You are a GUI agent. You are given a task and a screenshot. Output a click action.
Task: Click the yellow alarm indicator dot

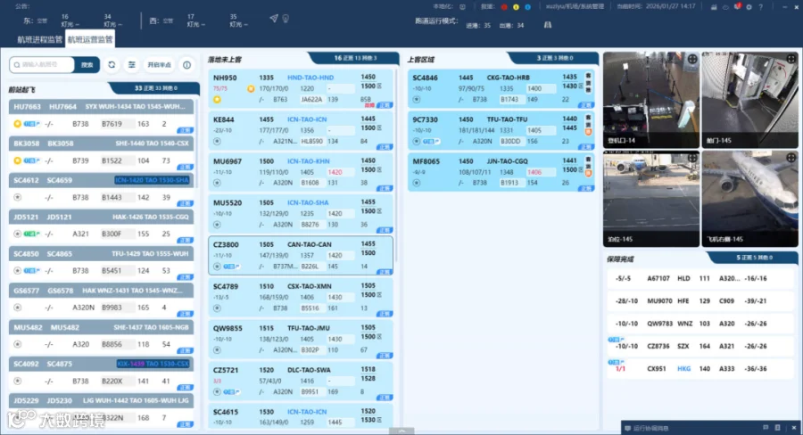pyautogui.click(x=516, y=6)
